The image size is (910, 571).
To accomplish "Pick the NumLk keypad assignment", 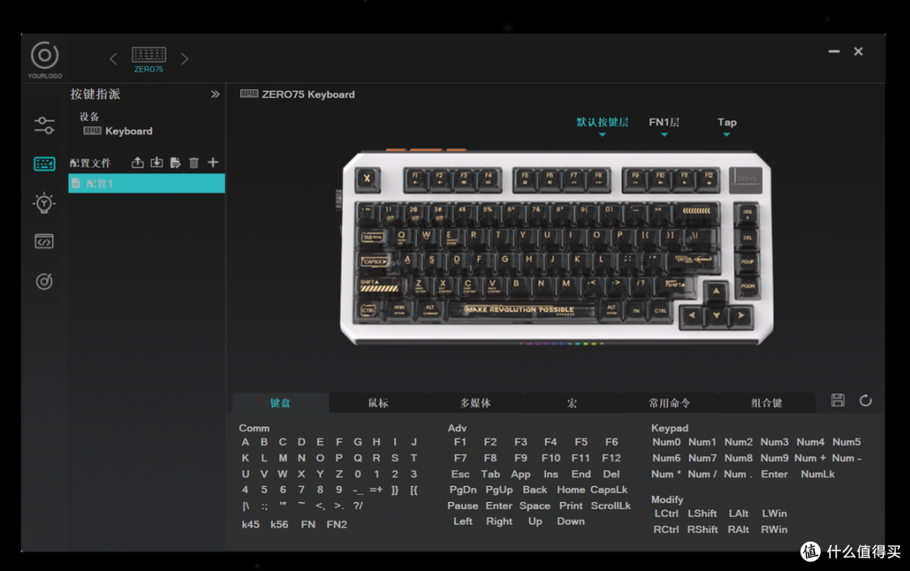I will pyautogui.click(x=817, y=474).
